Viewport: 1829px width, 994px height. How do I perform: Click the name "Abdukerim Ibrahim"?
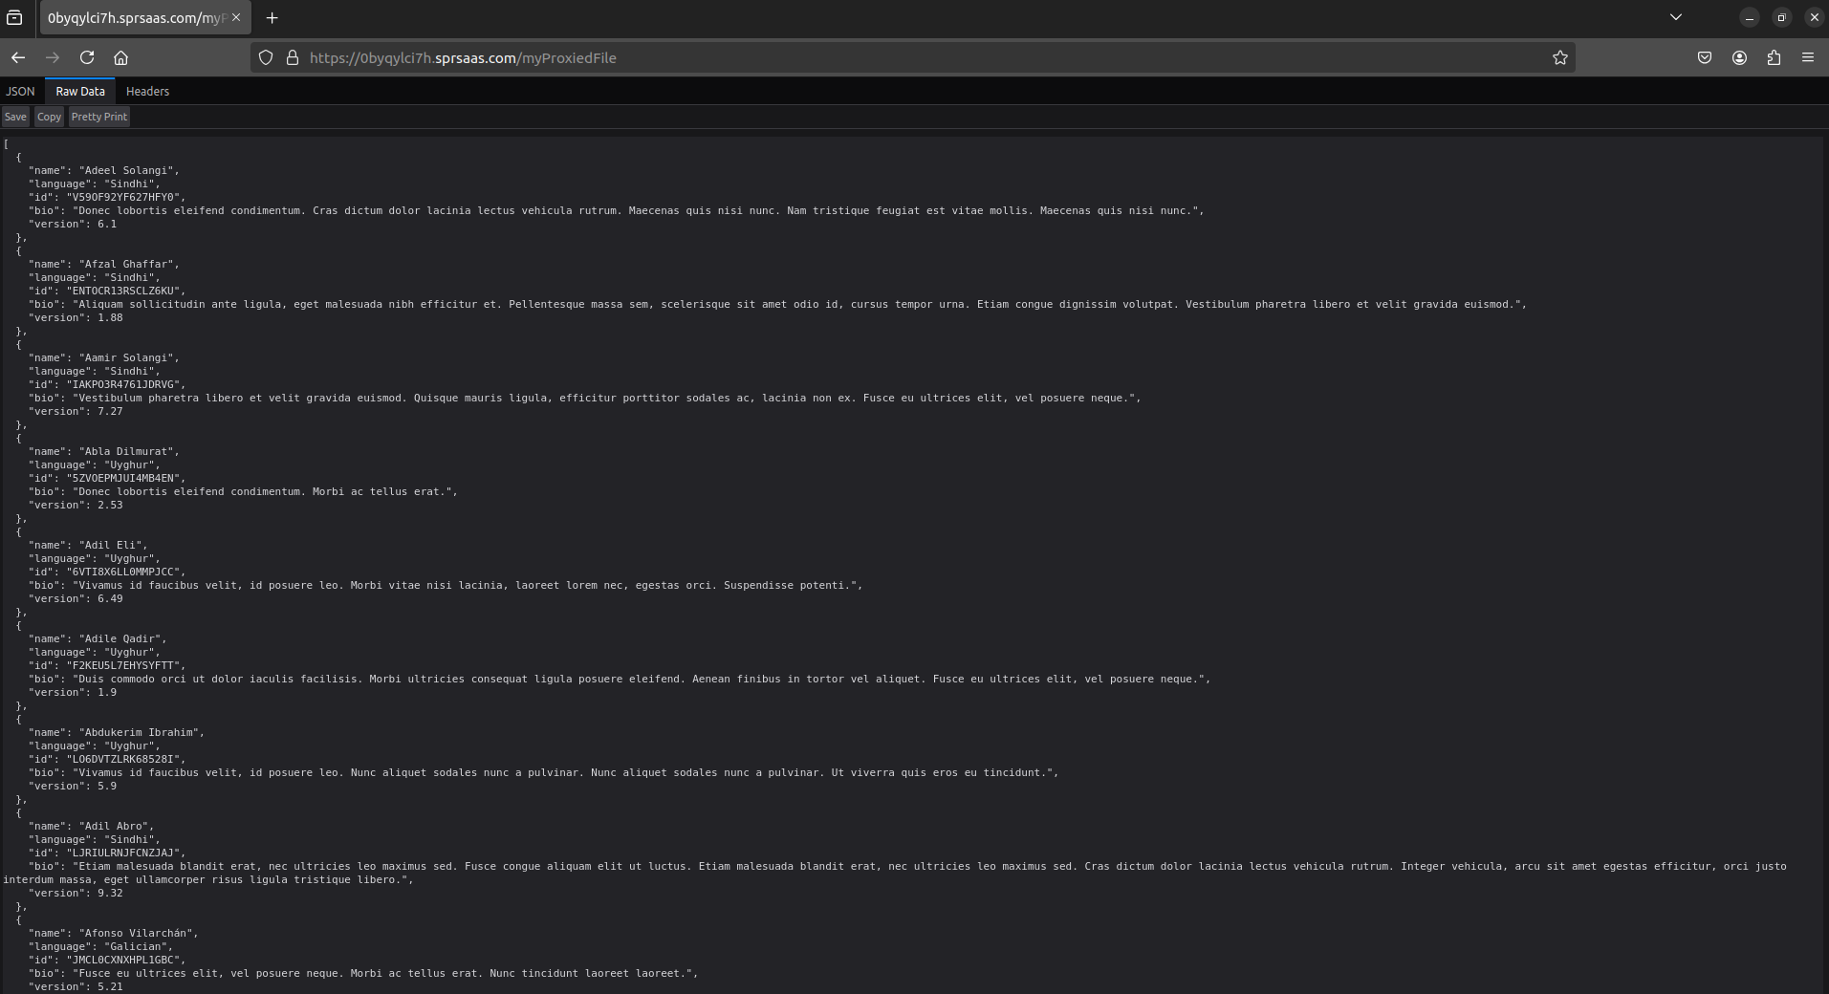click(142, 732)
